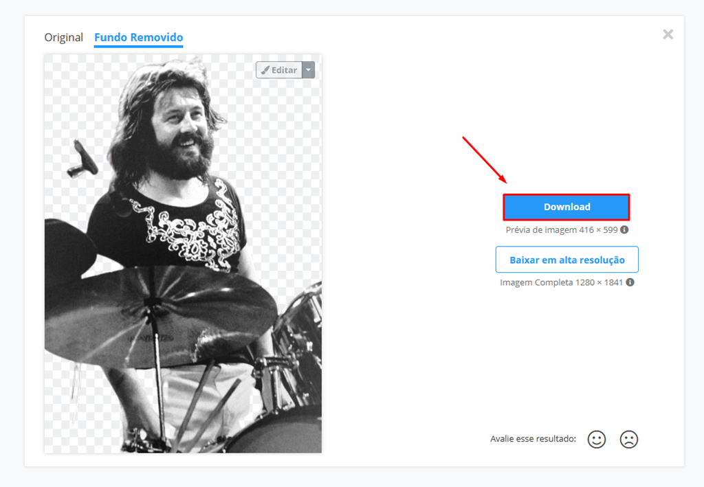
Task: Switch to the Original tab
Action: [x=64, y=37]
